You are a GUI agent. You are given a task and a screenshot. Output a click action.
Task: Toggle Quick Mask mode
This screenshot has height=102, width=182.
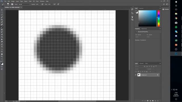(x=2, y=67)
